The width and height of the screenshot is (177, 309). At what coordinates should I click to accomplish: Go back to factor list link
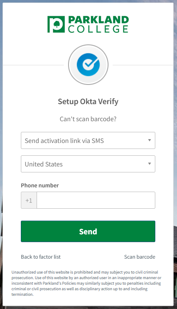pyautogui.click(x=41, y=257)
